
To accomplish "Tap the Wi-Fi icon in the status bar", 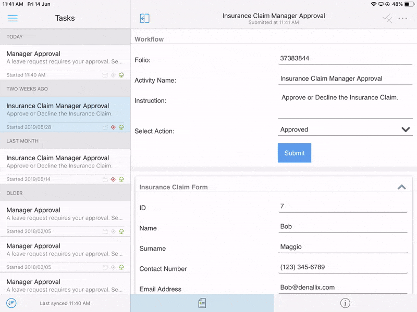I will coord(374,4).
